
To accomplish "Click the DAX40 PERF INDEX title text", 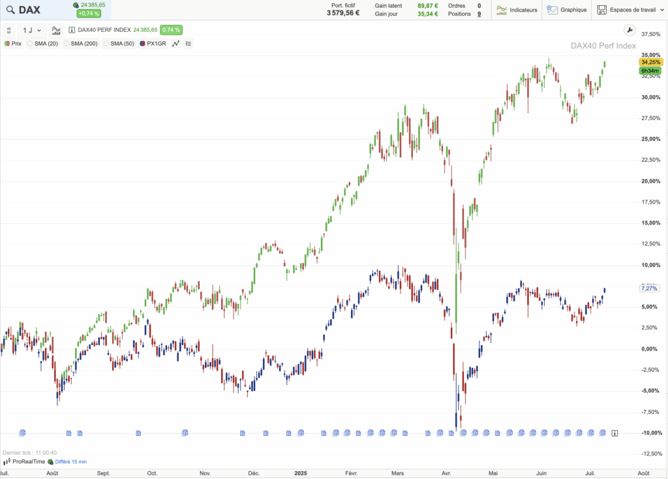I will click(104, 30).
